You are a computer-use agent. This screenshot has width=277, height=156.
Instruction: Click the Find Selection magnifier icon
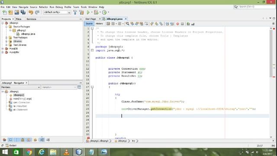[127, 24]
